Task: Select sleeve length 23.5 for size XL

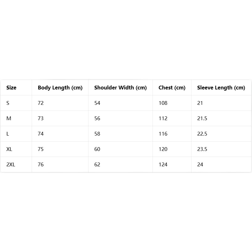Action: tap(202, 149)
